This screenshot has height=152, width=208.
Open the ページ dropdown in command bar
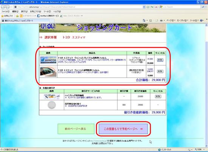[171, 20]
